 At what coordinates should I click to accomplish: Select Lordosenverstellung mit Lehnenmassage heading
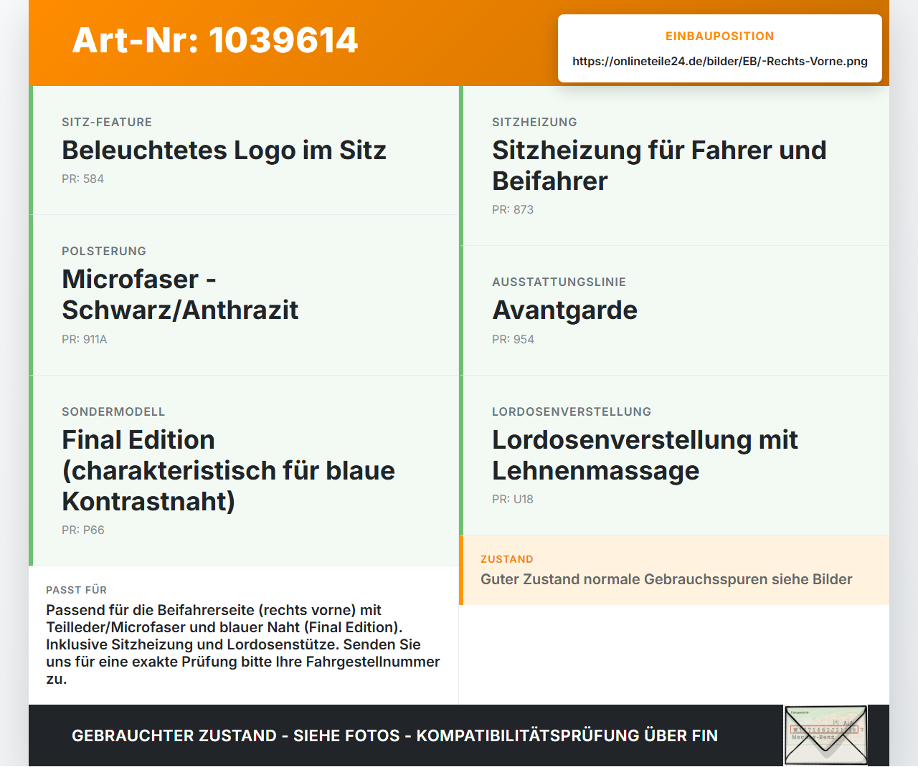click(645, 455)
